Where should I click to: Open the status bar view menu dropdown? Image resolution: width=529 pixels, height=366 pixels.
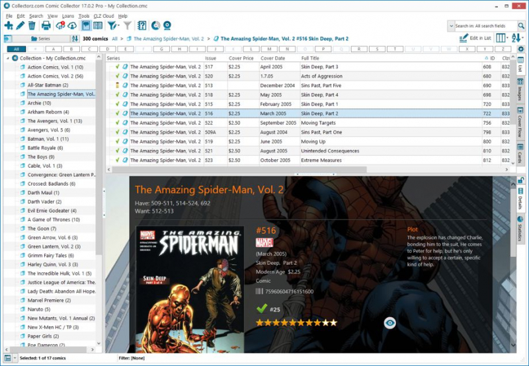[x=15, y=358]
